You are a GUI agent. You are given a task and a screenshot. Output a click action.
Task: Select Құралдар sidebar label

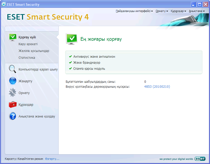coord(26,105)
